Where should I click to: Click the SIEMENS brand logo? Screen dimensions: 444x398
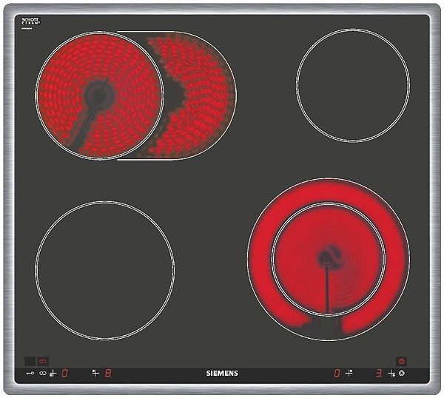tap(222, 374)
